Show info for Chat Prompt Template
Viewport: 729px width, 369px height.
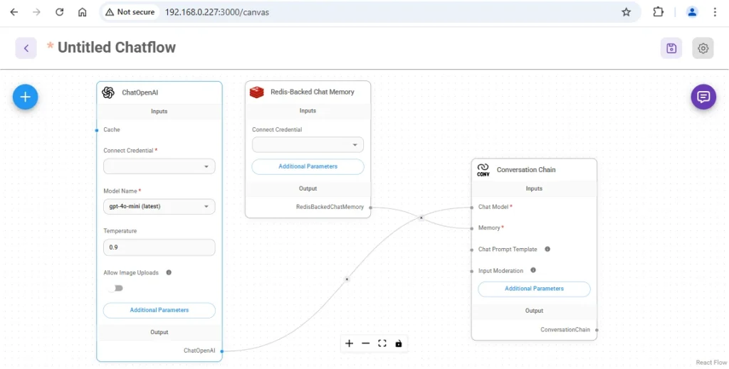tap(547, 249)
